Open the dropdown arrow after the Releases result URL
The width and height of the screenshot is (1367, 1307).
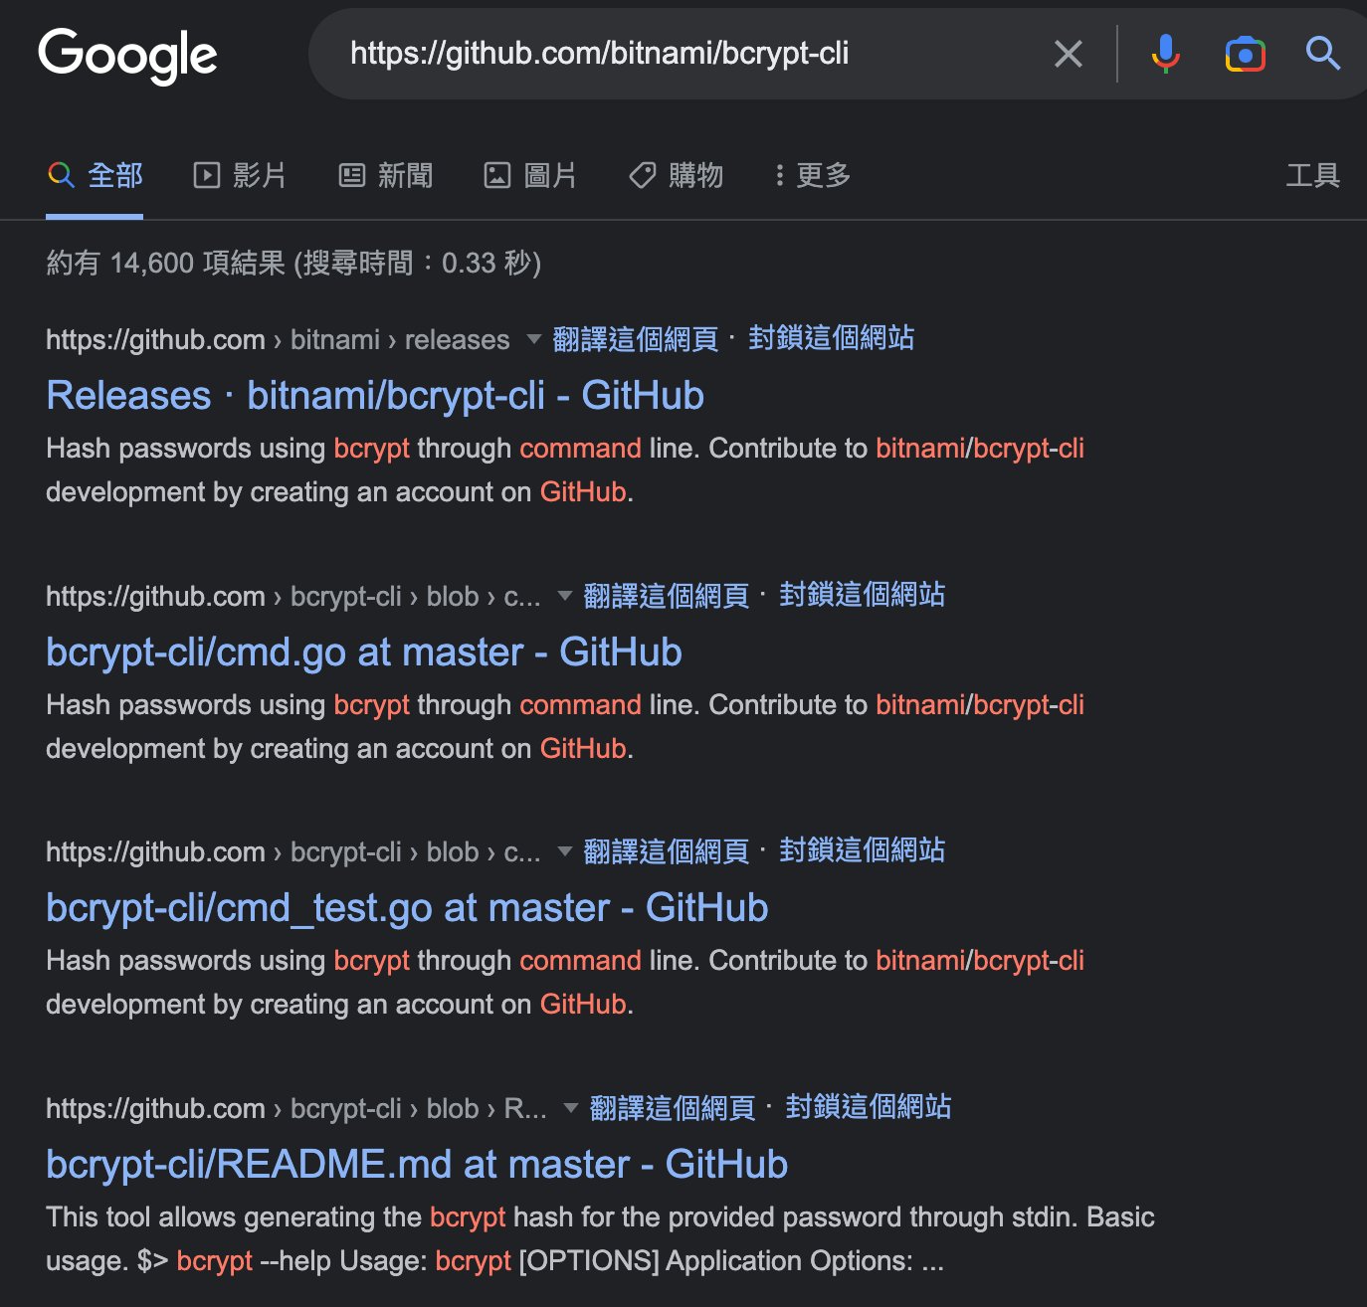(x=533, y=340)
